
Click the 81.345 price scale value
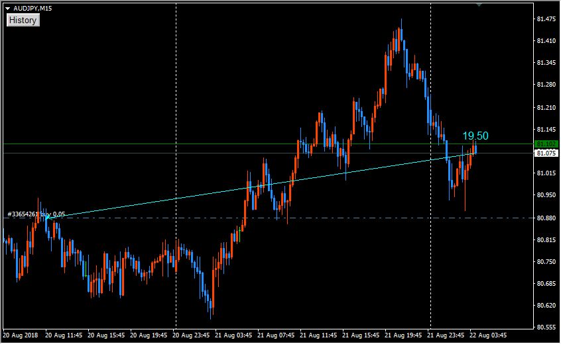pos(546,63)
